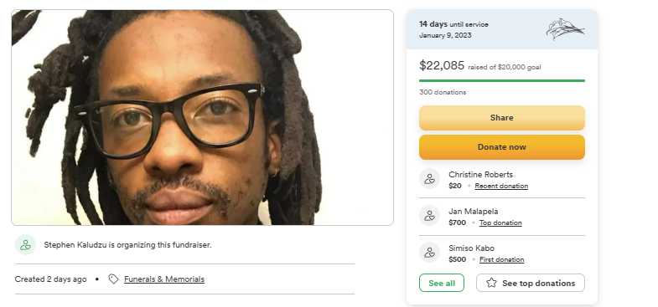Click the green fundraising progress bar
This screenshot has height=307, width=658.
502,80
